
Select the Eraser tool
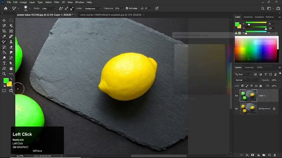11,47
